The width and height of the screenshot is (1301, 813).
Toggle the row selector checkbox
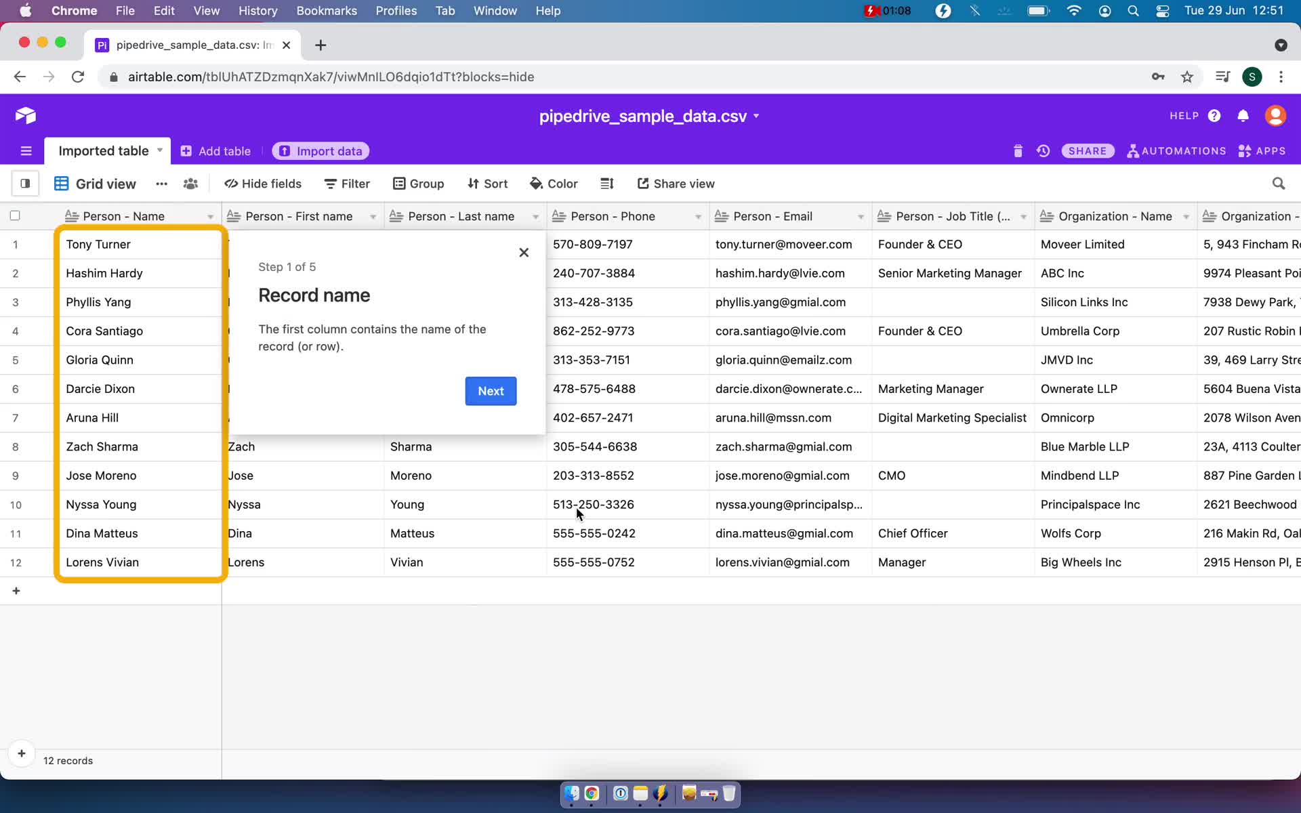[x=14, y=215]
